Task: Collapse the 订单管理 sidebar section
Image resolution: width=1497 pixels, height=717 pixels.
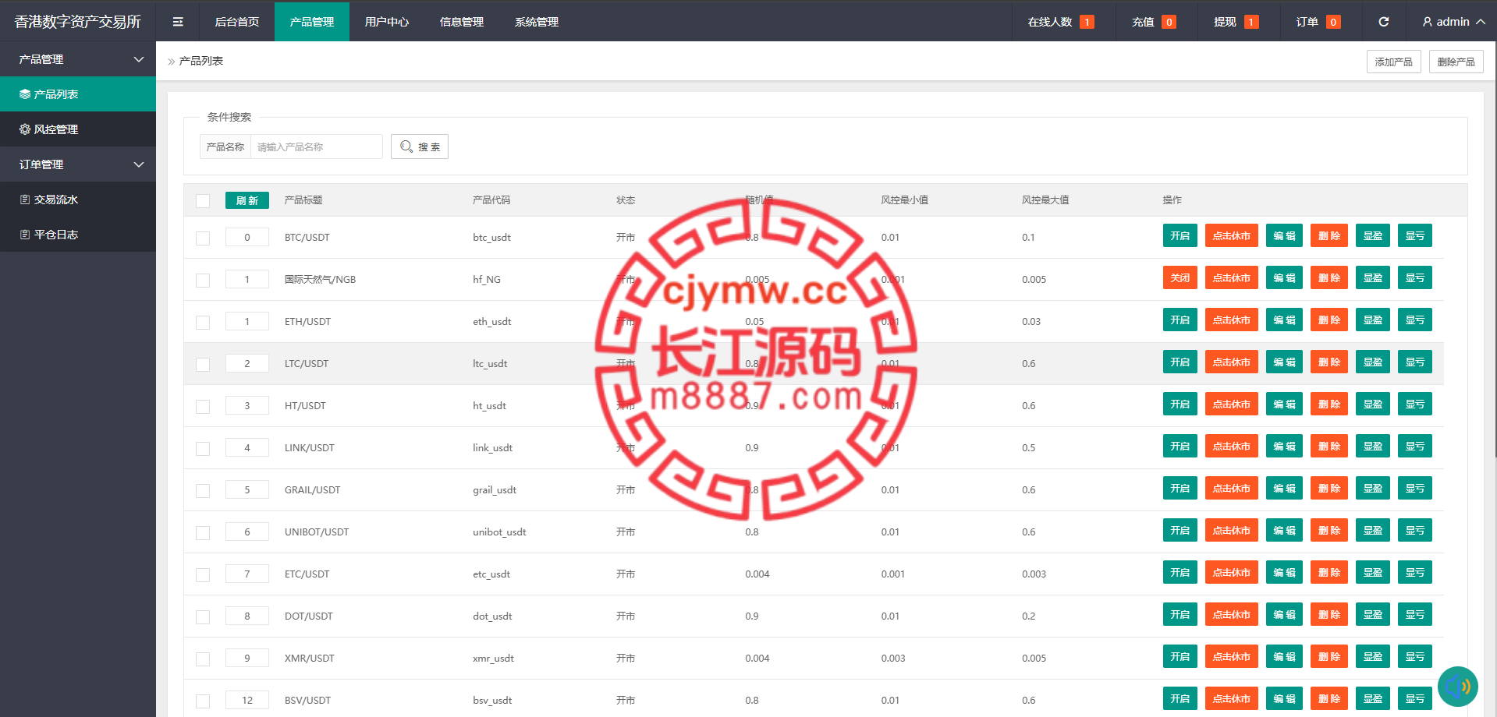Action: click(x=78, y=164)
